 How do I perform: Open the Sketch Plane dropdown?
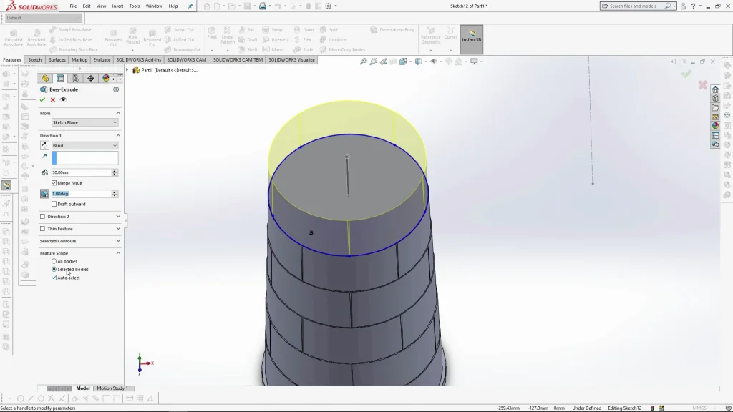pos(84,122)
